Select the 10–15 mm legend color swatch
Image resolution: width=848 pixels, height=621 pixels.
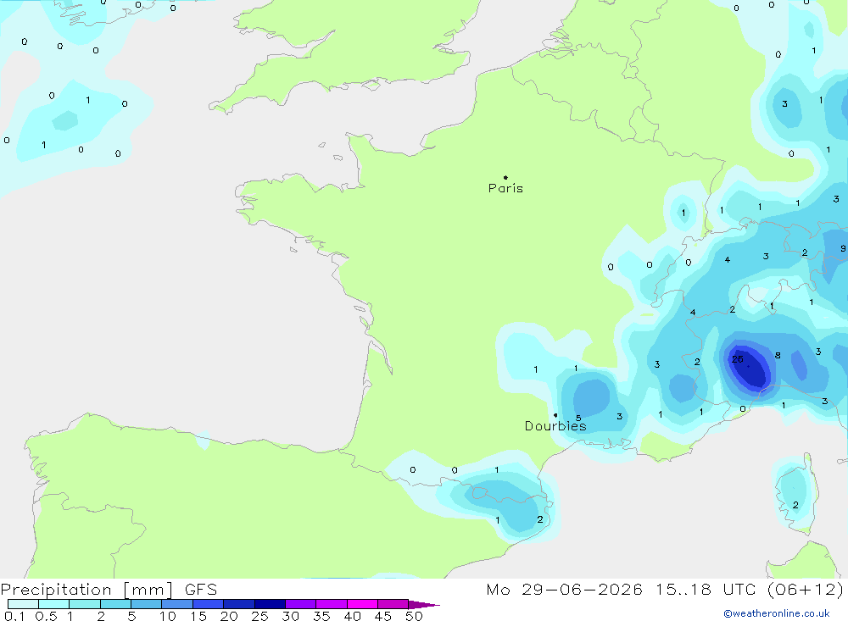click(177, 604)
